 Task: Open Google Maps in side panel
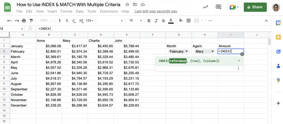point(278,80)
